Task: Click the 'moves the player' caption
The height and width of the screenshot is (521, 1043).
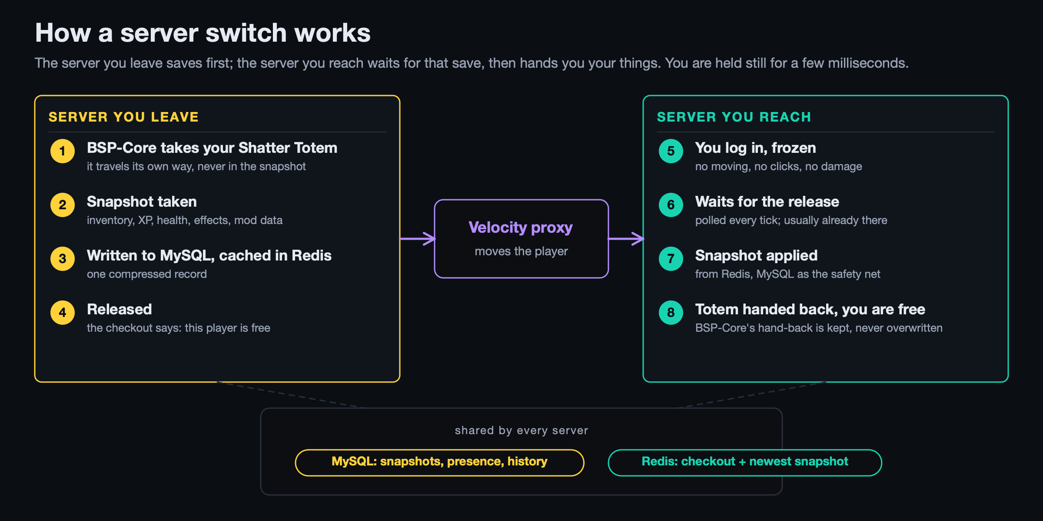Action: coord(521,251)
